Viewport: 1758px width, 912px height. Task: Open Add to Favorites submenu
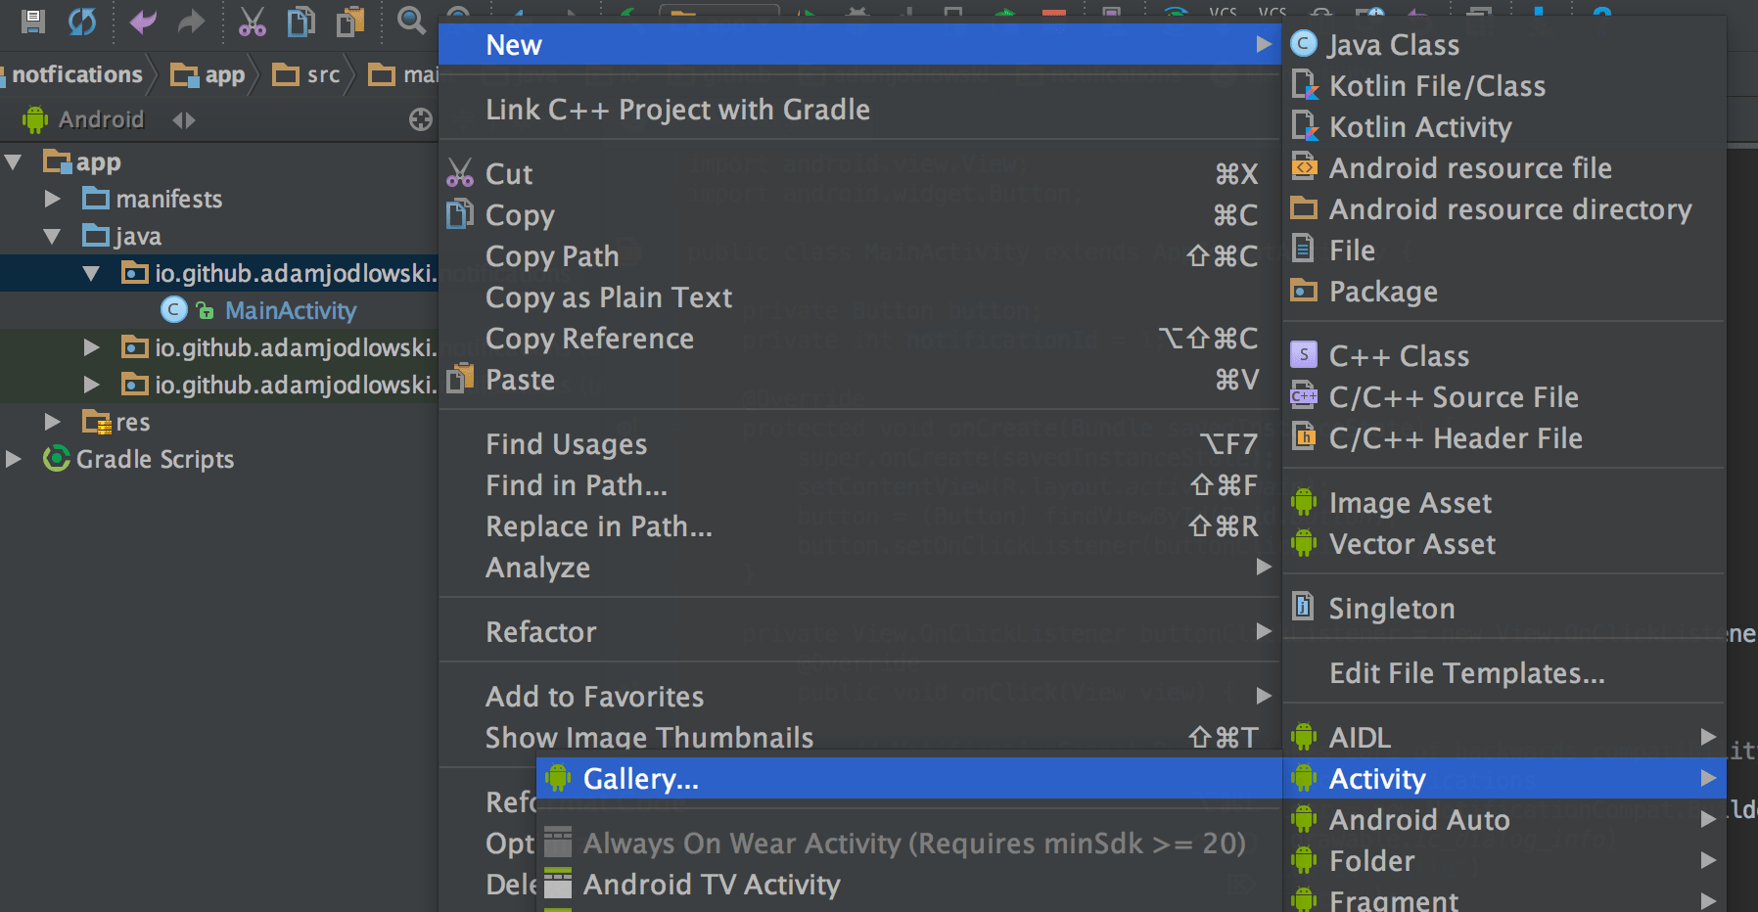point(859,697)
